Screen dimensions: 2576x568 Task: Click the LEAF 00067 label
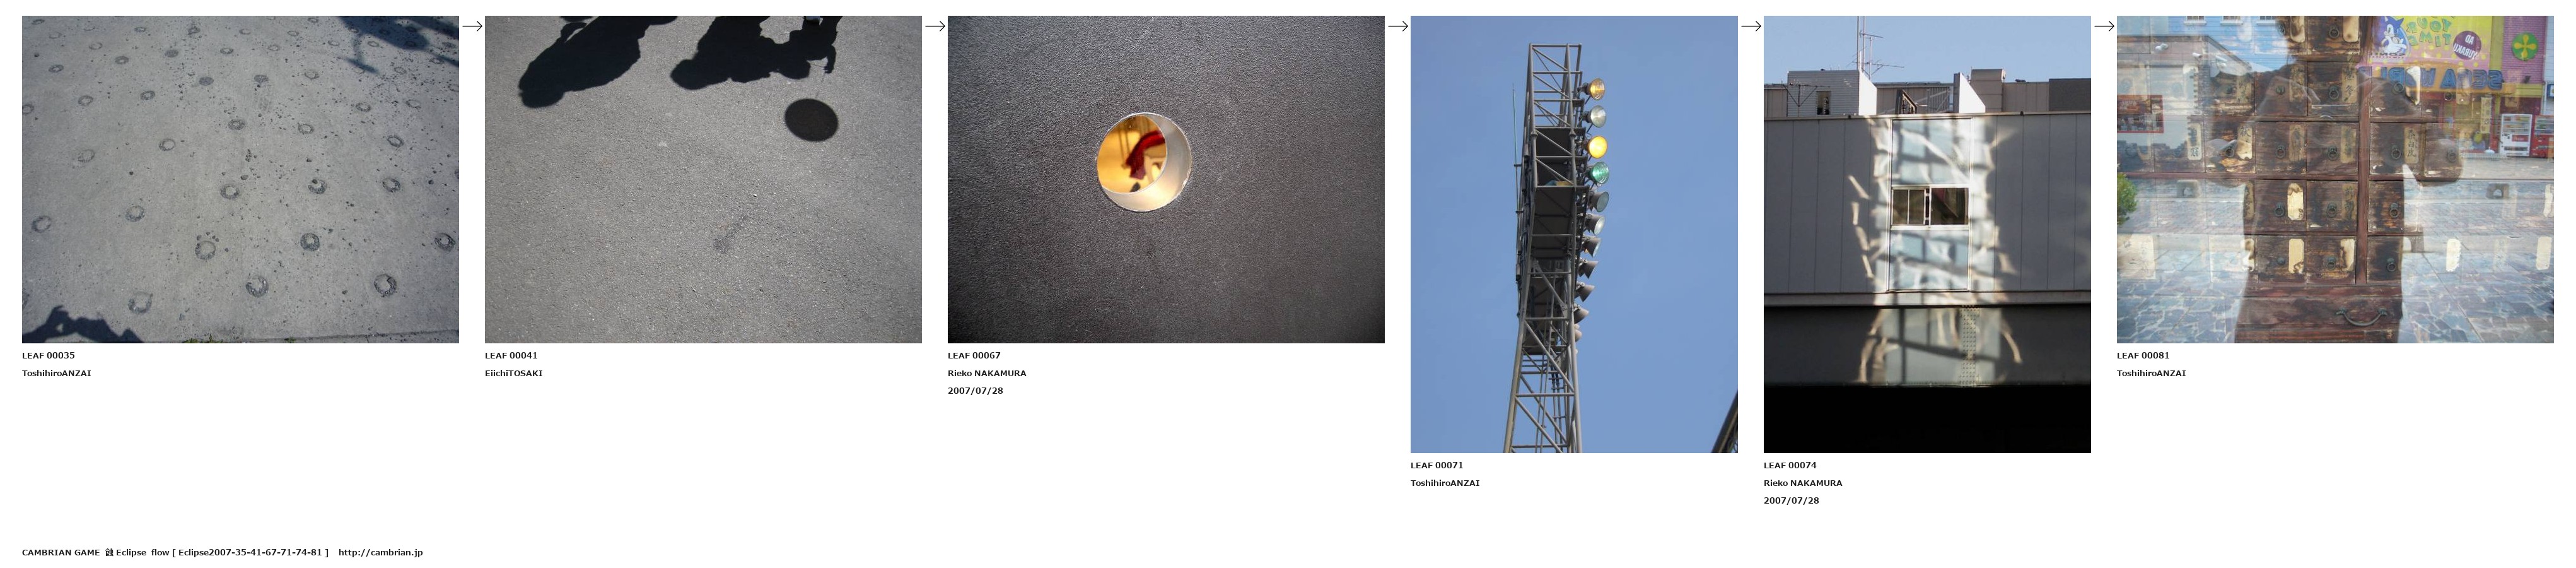coord(974,355)
